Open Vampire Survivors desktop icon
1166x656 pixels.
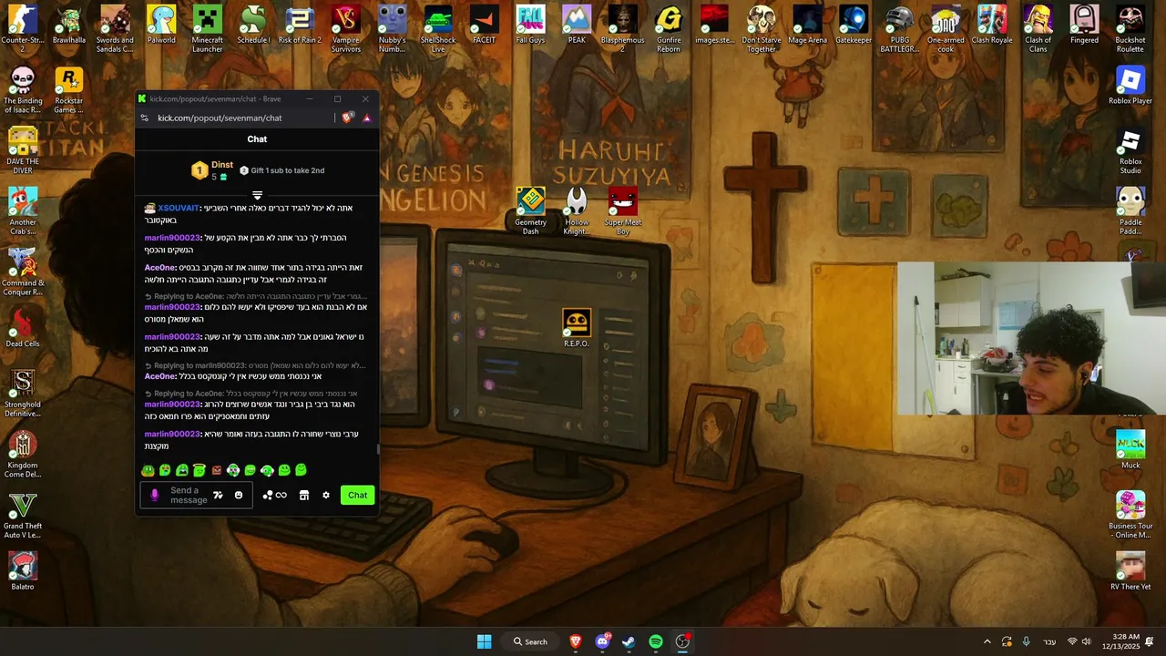tap(346, 27)
